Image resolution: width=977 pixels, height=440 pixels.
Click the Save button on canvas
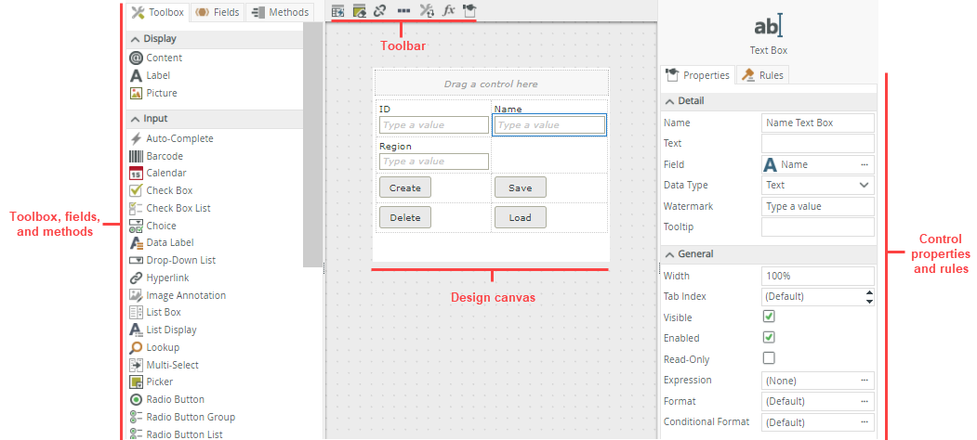[521, 188]
